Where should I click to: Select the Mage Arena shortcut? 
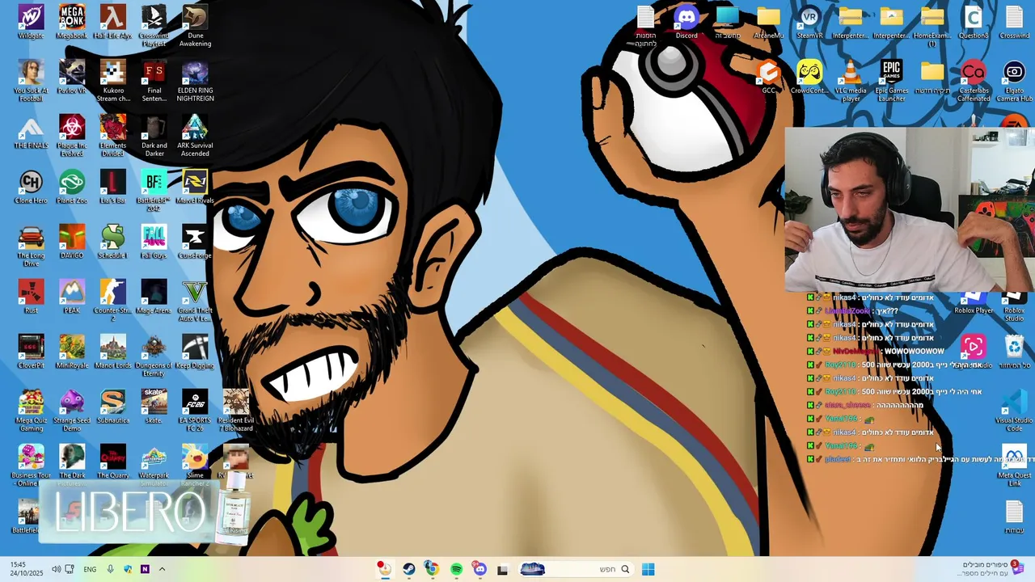(154, 297)
